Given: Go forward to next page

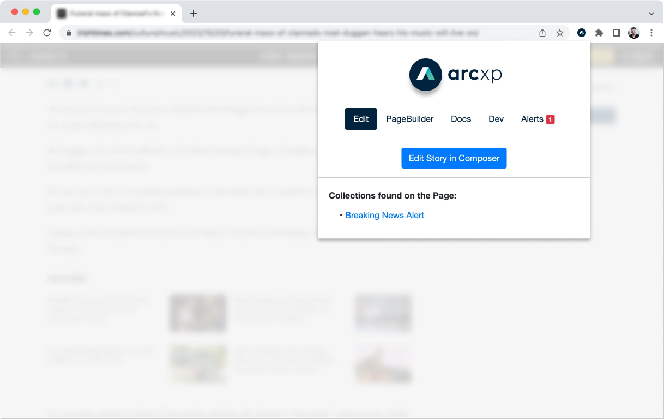Looking at the screenshot, I should (29, 33).
